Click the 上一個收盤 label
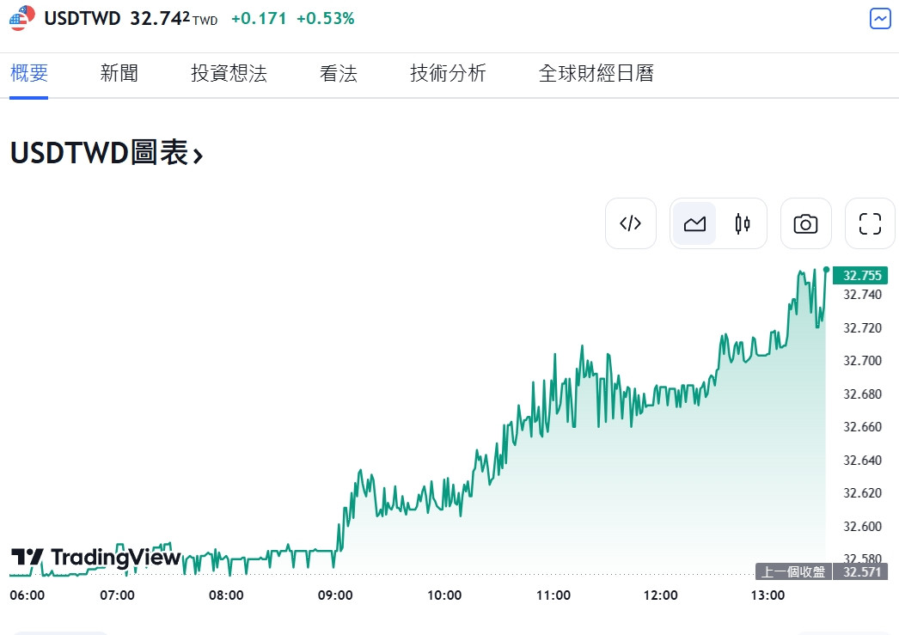This screenshot has height=635, width=899. pos(793,571)
